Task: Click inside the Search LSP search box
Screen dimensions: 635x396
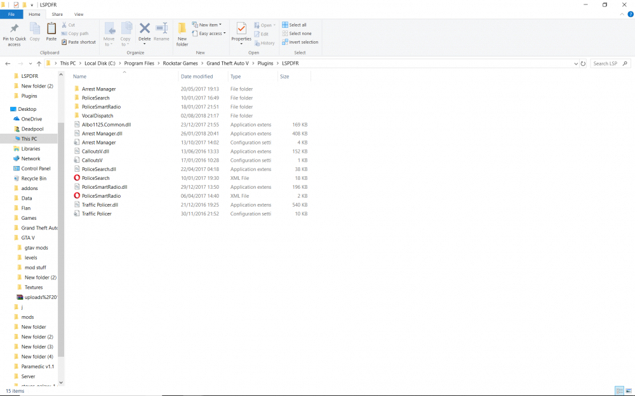Action: [606, 63]
